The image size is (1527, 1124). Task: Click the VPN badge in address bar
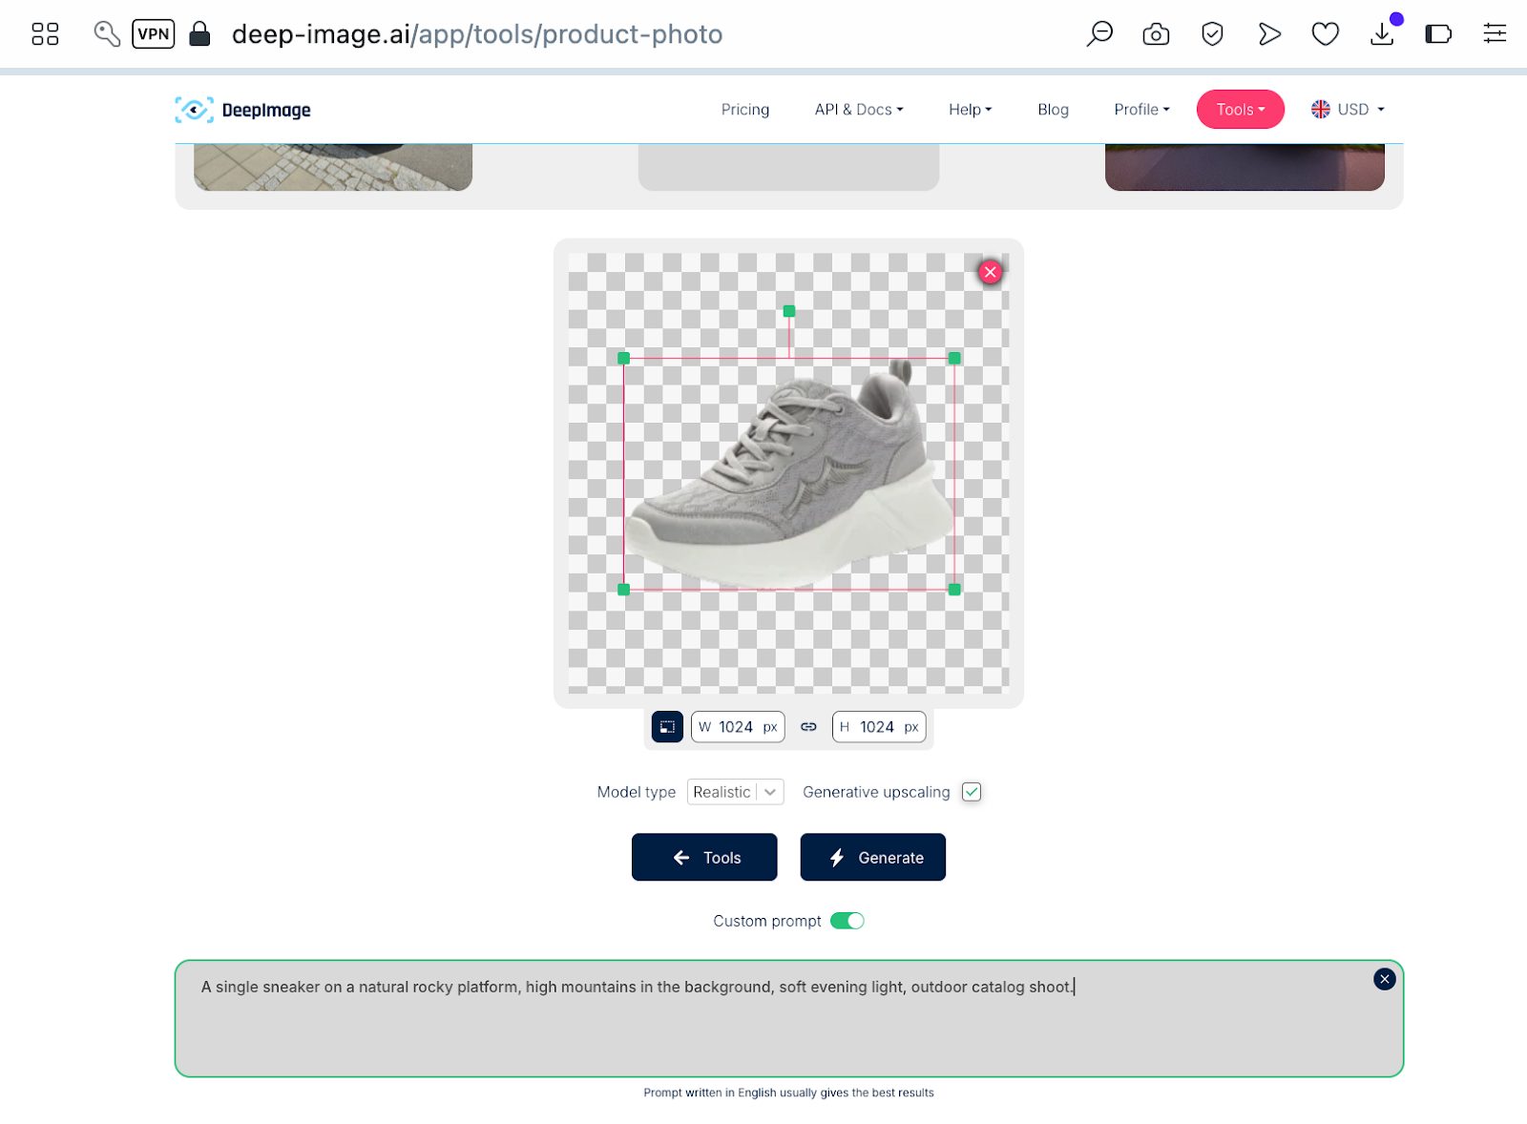pos(154,34)
